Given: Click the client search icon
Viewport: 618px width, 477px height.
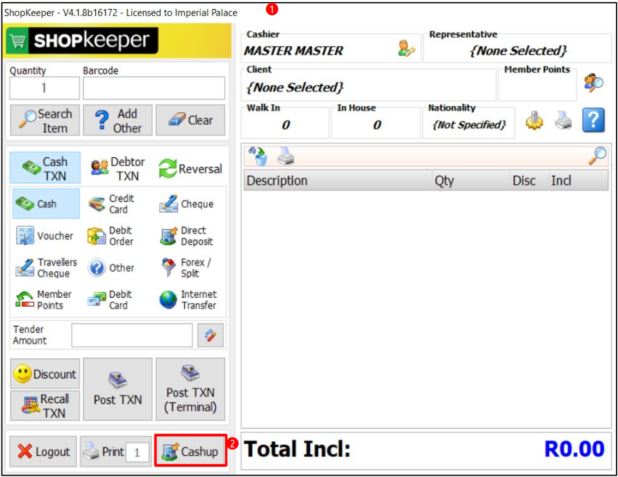Looking at the screenshot, I should [594, 82].
